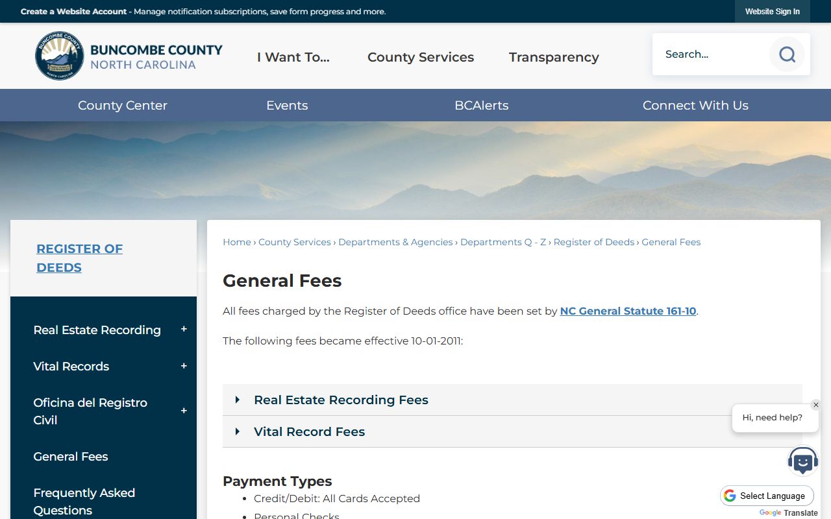This screenshot has width=831, height=519.
Task: Click the General Fees page heading
Action: point(282,280)
